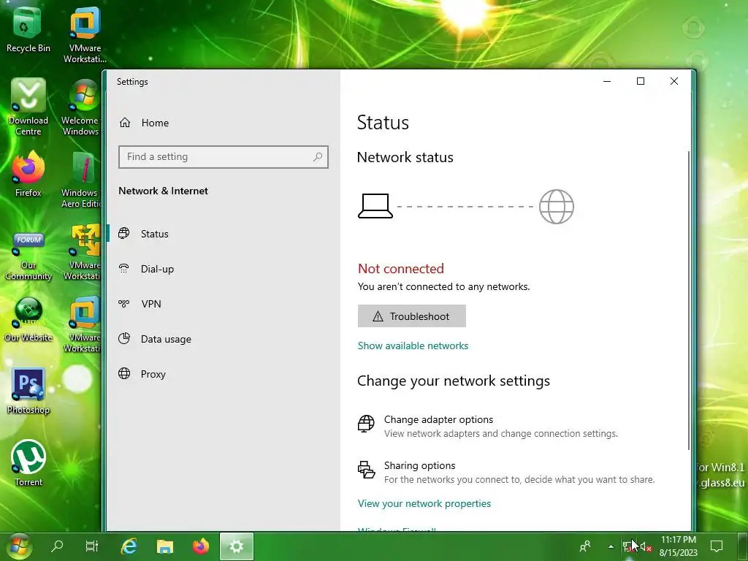The height and width of the screenshot is (561, 748).
Task: Click the Status globe icon in sidebar
Action: click(x=124, y=233)
